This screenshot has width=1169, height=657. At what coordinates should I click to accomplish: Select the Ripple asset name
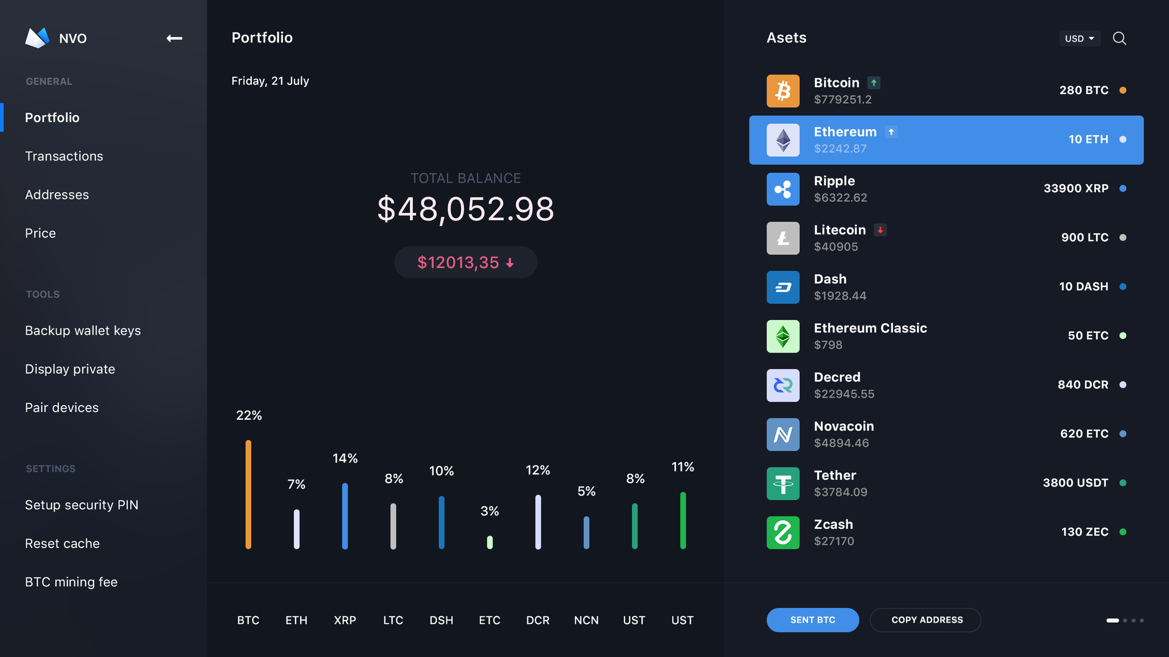click(834, 181)
